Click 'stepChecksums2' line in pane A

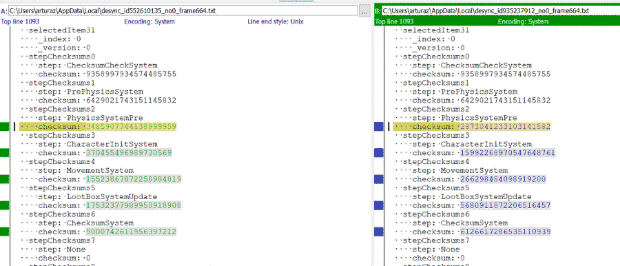coord(62,110)
